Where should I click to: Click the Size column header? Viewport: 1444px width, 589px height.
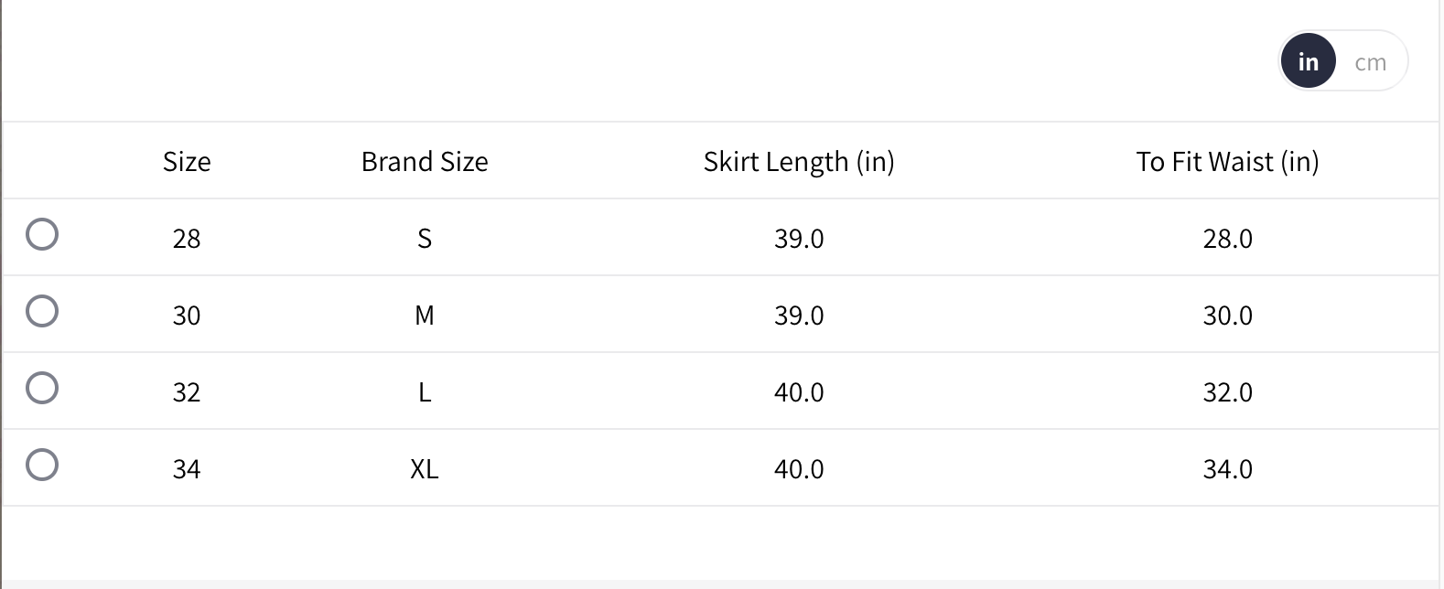click(x=187, y=162)
